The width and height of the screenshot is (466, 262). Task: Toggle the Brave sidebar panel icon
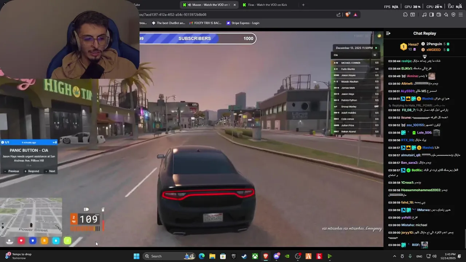click(431, 15)
